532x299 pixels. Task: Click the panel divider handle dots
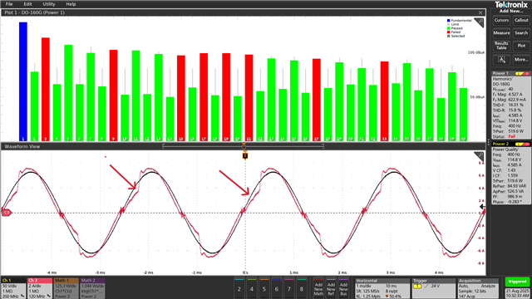488,142
